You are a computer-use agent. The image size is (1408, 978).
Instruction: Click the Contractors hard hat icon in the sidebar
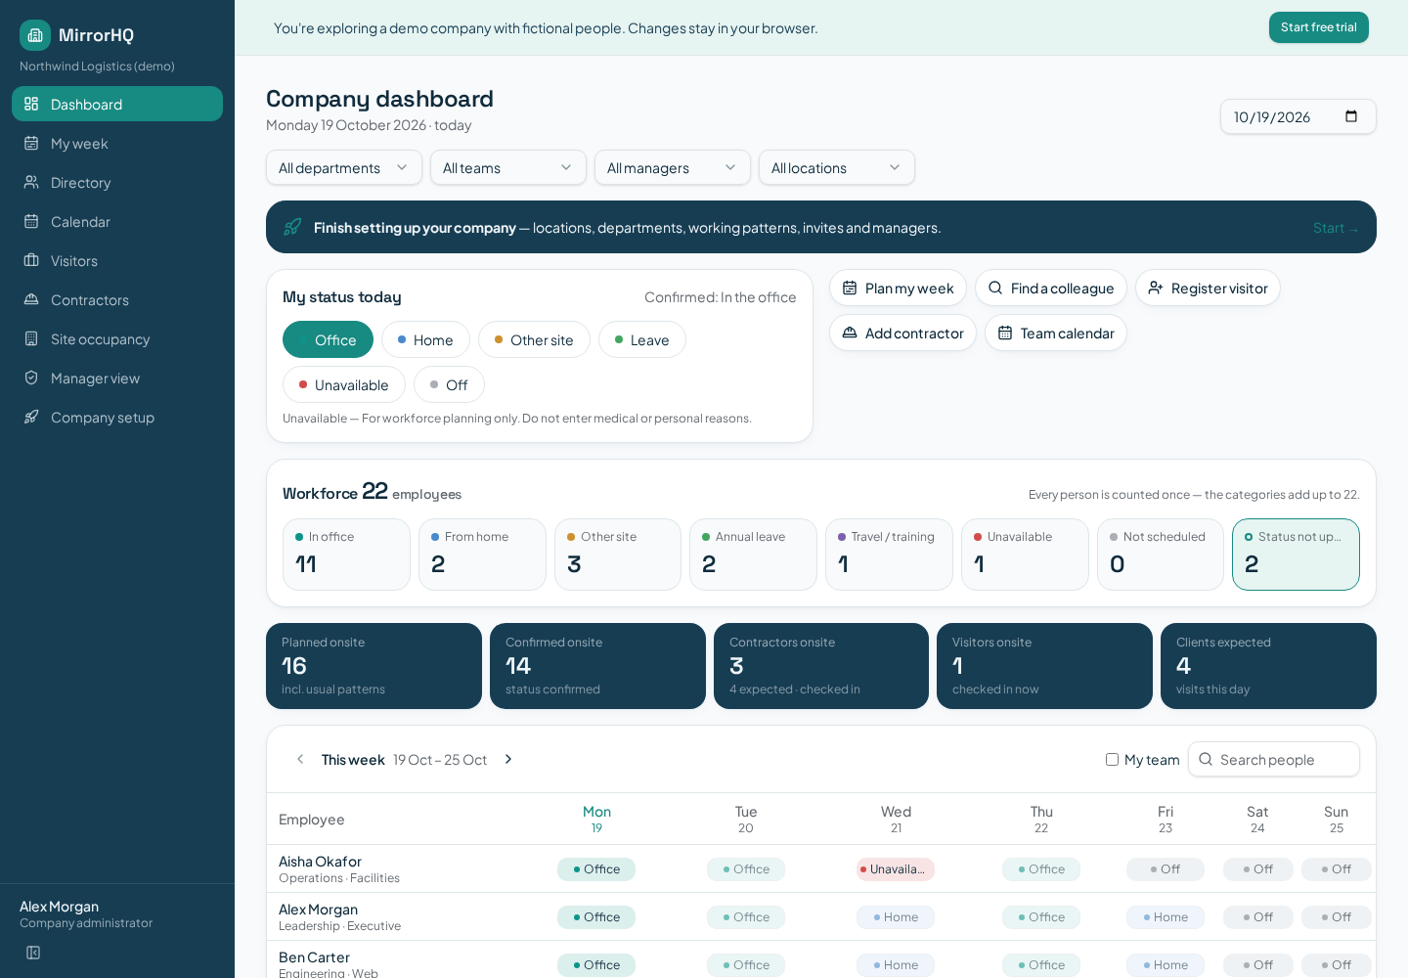[31, 299]
